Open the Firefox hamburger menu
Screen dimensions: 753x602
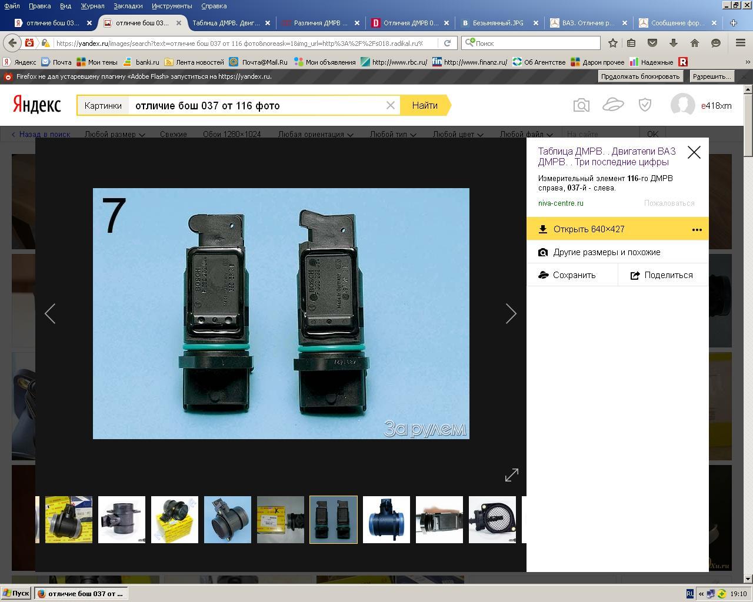click(x=741, y=43)
